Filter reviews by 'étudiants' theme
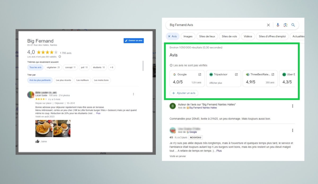318x184 pixels. [99, 67]
